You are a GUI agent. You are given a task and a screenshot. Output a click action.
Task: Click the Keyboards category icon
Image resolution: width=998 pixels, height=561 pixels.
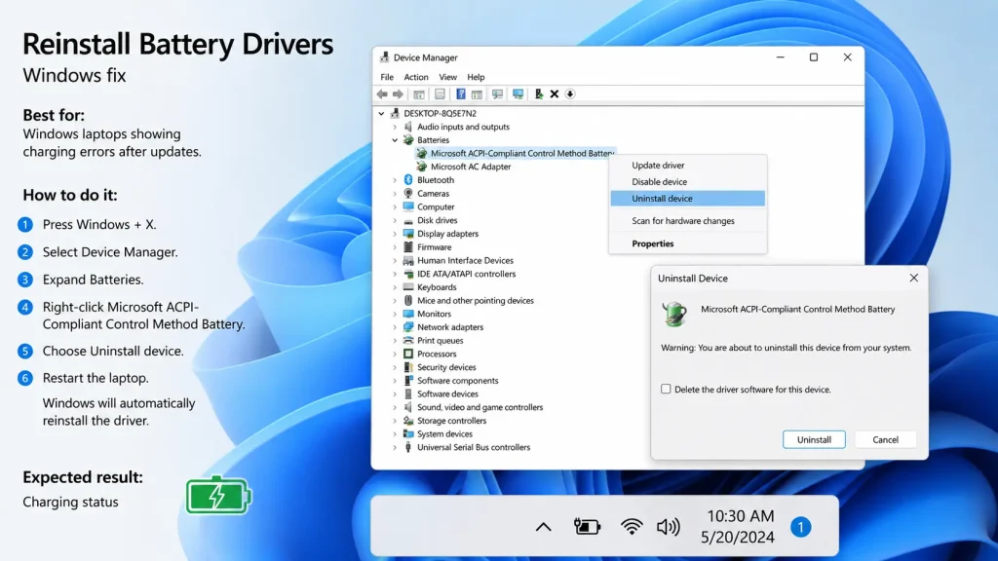(408, 287)
